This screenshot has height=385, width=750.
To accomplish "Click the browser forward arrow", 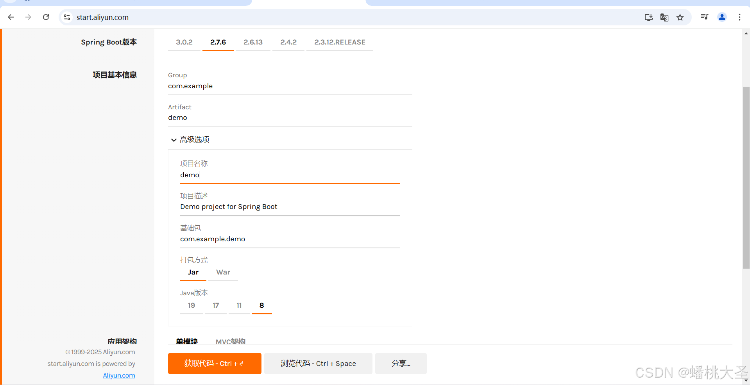I will 28,17.
